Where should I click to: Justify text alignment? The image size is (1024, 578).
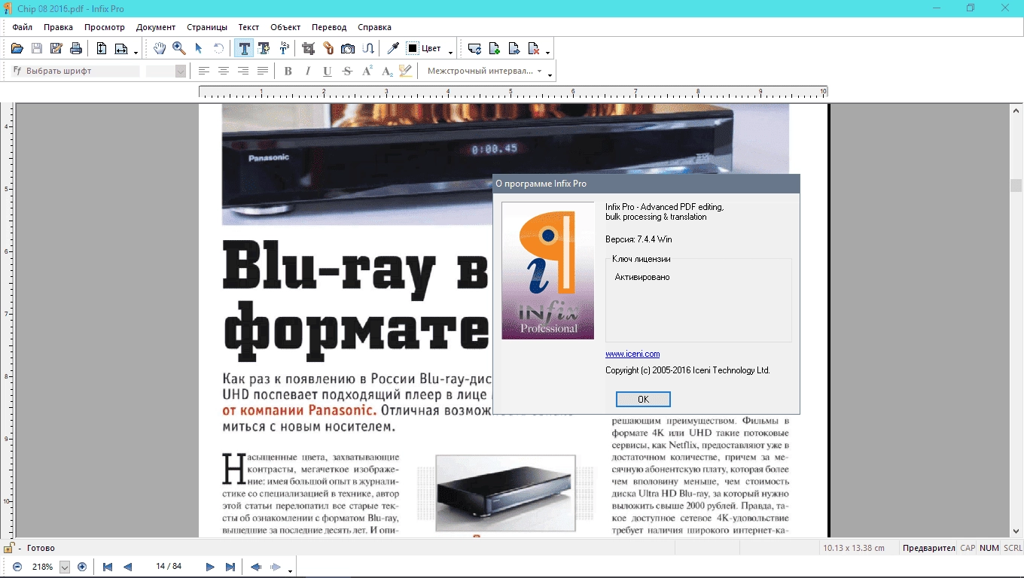click(263, 71)
